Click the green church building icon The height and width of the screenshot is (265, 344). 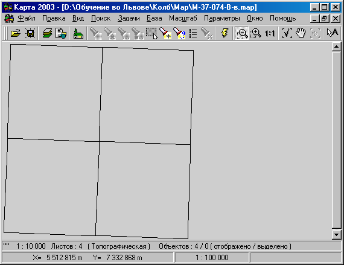(x=78, y=33)
